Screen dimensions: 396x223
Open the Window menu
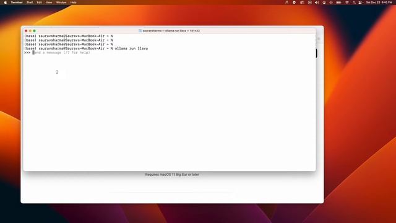61,2
